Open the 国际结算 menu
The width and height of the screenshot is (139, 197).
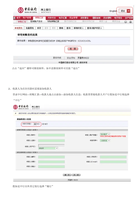tap(96, 18)
